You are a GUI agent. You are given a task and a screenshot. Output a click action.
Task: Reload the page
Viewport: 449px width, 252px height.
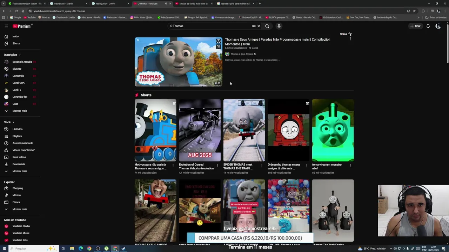16,11
